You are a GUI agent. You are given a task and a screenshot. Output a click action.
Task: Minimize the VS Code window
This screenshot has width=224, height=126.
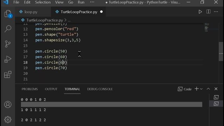[x=188, y=2]
